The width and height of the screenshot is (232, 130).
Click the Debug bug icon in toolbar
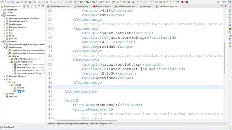pos(75,2)
